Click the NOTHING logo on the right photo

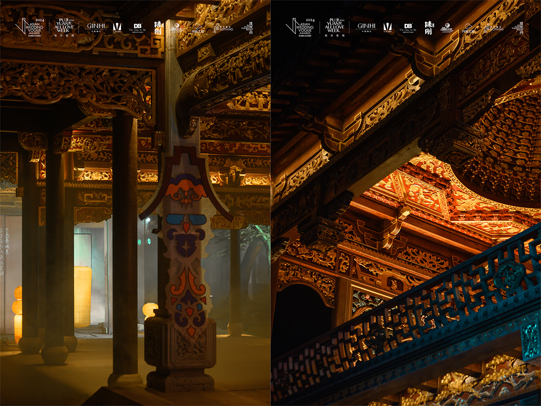(x=494, y=28)
